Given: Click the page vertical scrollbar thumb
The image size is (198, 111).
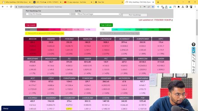Looking at the screenshot, I should tap(197, 27).
